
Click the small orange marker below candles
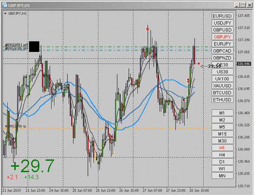tap(113, 153)
